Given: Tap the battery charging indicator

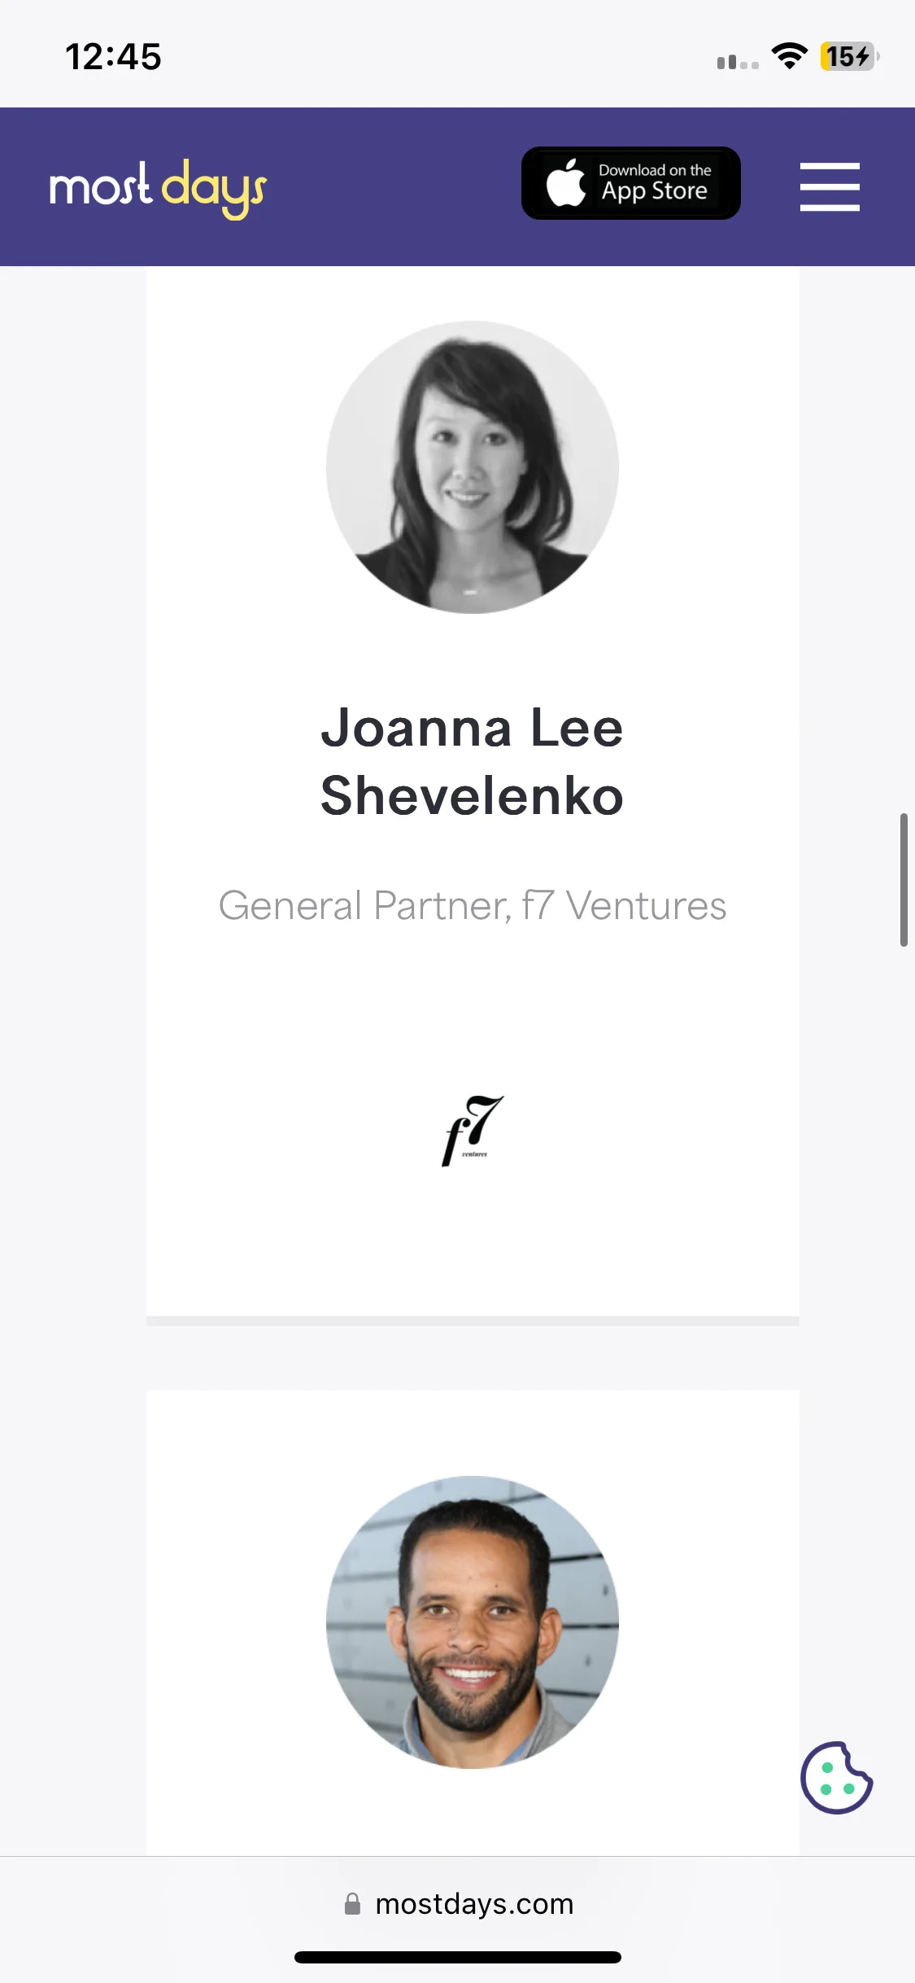Looking at the screenshot, I should click(x=850, y=56).
